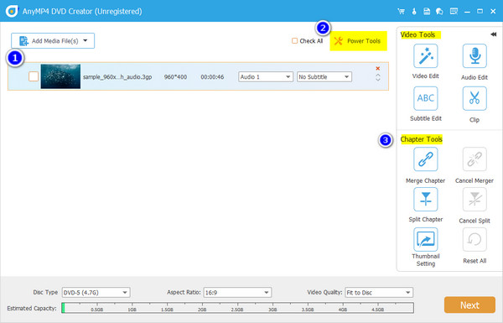Image resolution: width=503 pixels, height=323 pixels.
Task: Open the menu icon in title bar
Action: click(x=454, y=12)
